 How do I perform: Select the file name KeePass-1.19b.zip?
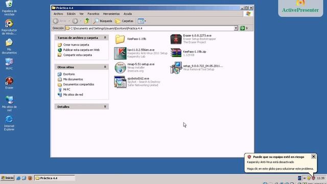(x=195, y=52)
